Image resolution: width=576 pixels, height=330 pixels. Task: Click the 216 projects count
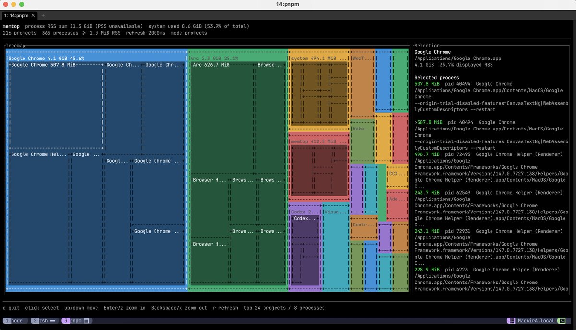(20, 33)
